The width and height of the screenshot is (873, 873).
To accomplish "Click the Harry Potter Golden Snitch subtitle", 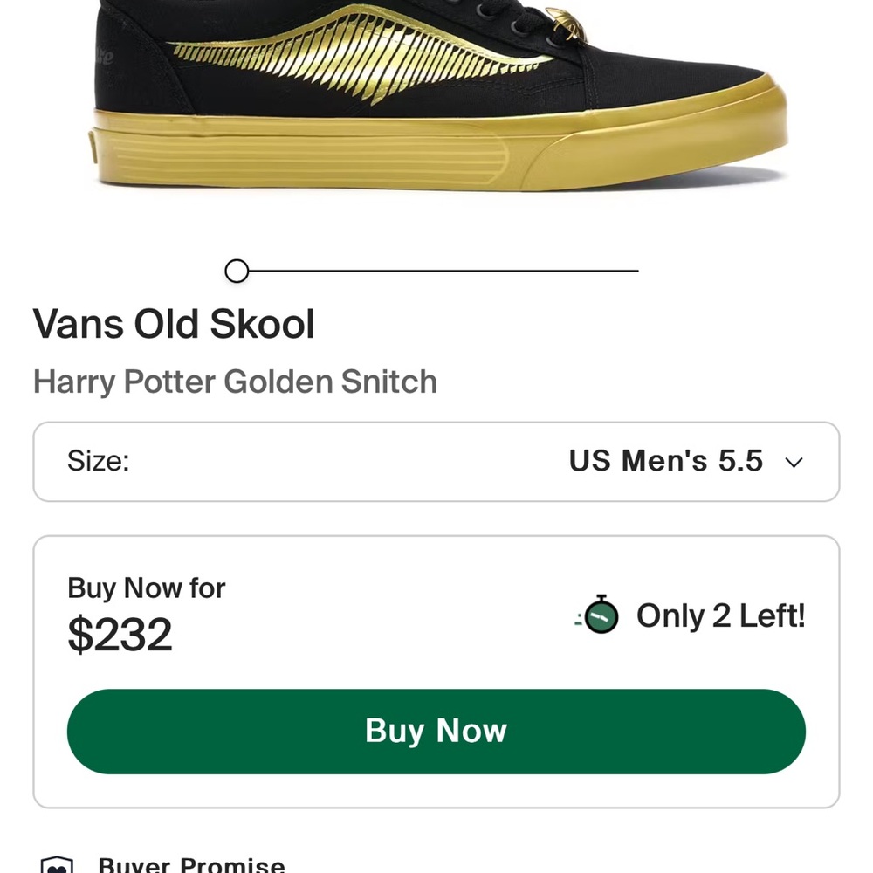I will point(234,382).
